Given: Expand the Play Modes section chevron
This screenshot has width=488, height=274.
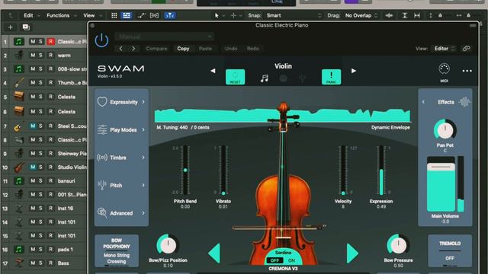Looking at the screenshot, I should coord(143,130).
